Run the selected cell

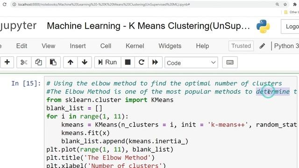pyautogui.click(x=107, y=62)
